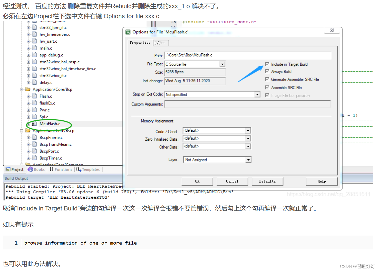Click the BscpTimer.c file icon
Viewport: 379px width, 271px height.
click(35, 158)
